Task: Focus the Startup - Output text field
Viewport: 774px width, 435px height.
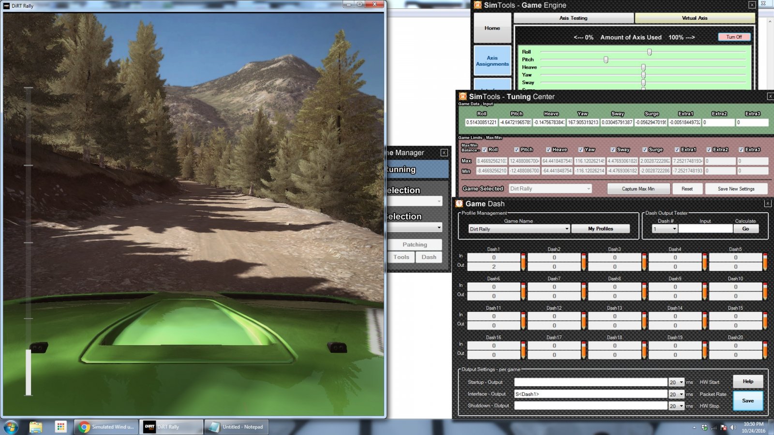Action: (x=591, y=382)
